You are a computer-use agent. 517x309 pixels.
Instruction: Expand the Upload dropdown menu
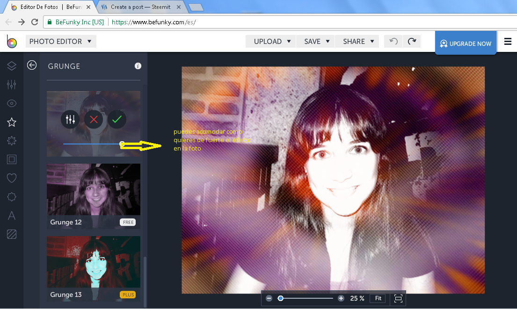[x=271, y=42]
